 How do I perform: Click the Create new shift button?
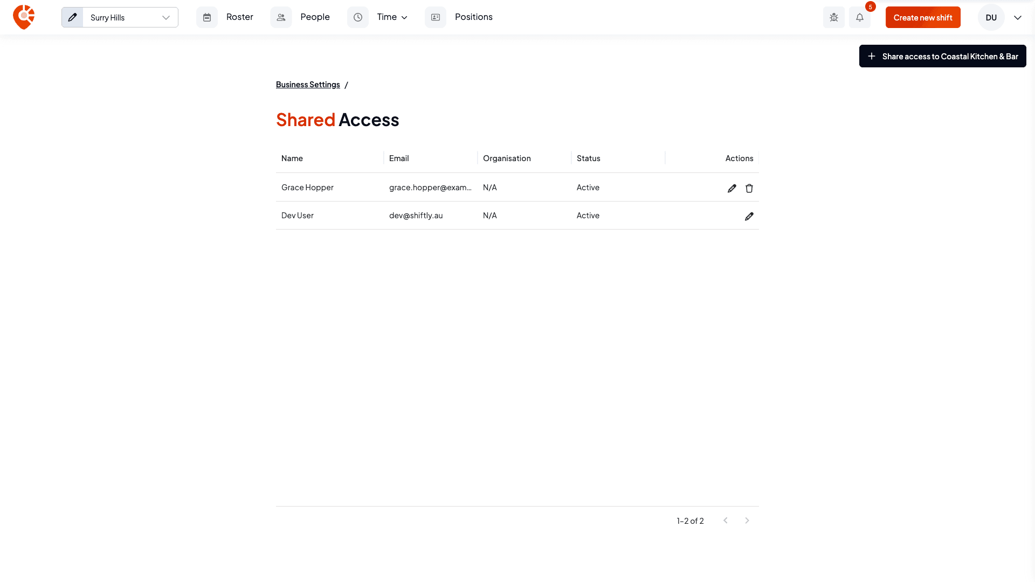[x=923, y=17]
